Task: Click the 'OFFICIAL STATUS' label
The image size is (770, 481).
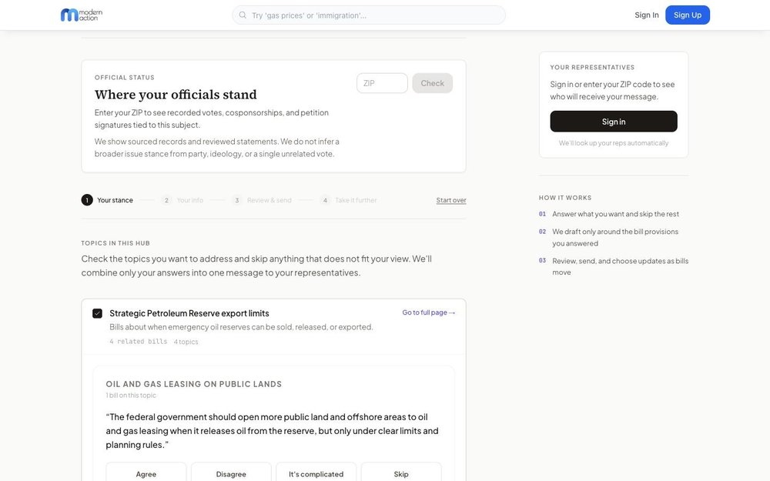Action: point(124,78)
